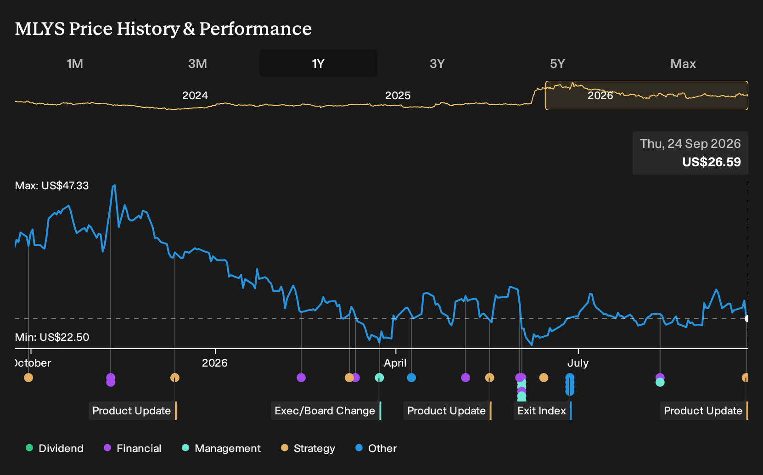763x475 pixels.
Task: Click lone purple marker between 2026 and April
Action: 301,378
